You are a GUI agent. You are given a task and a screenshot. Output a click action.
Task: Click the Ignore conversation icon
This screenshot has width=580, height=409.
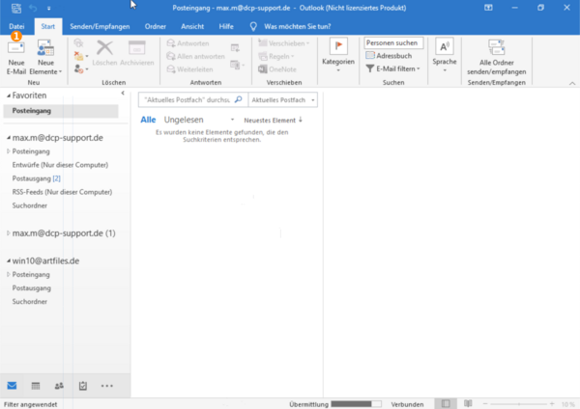(x=78, y=43)
